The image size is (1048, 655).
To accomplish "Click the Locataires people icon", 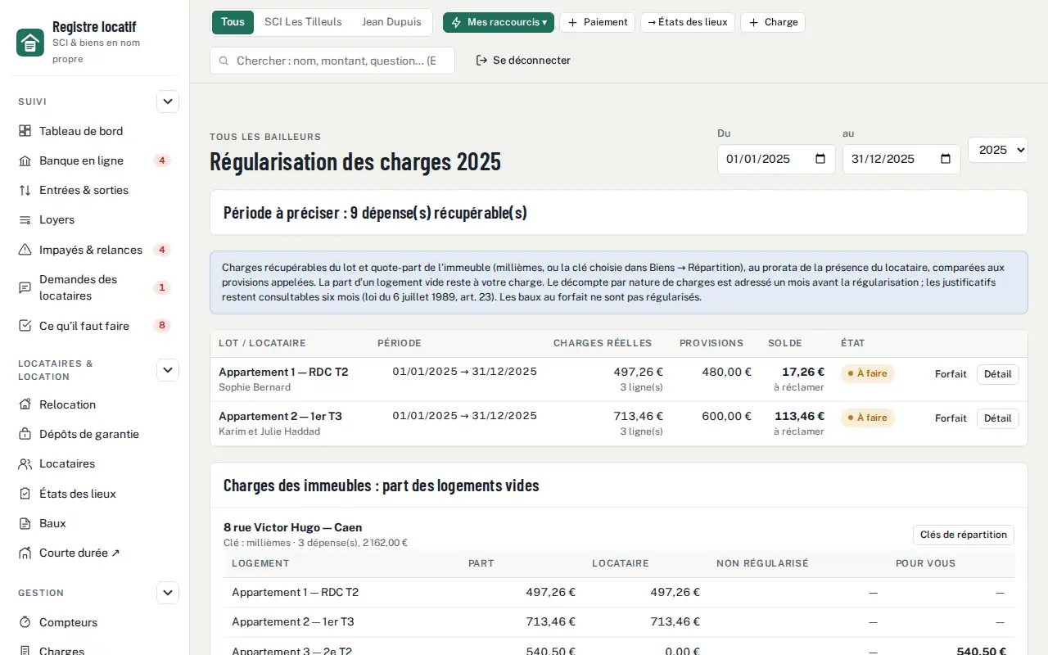I will coord(25,463).
